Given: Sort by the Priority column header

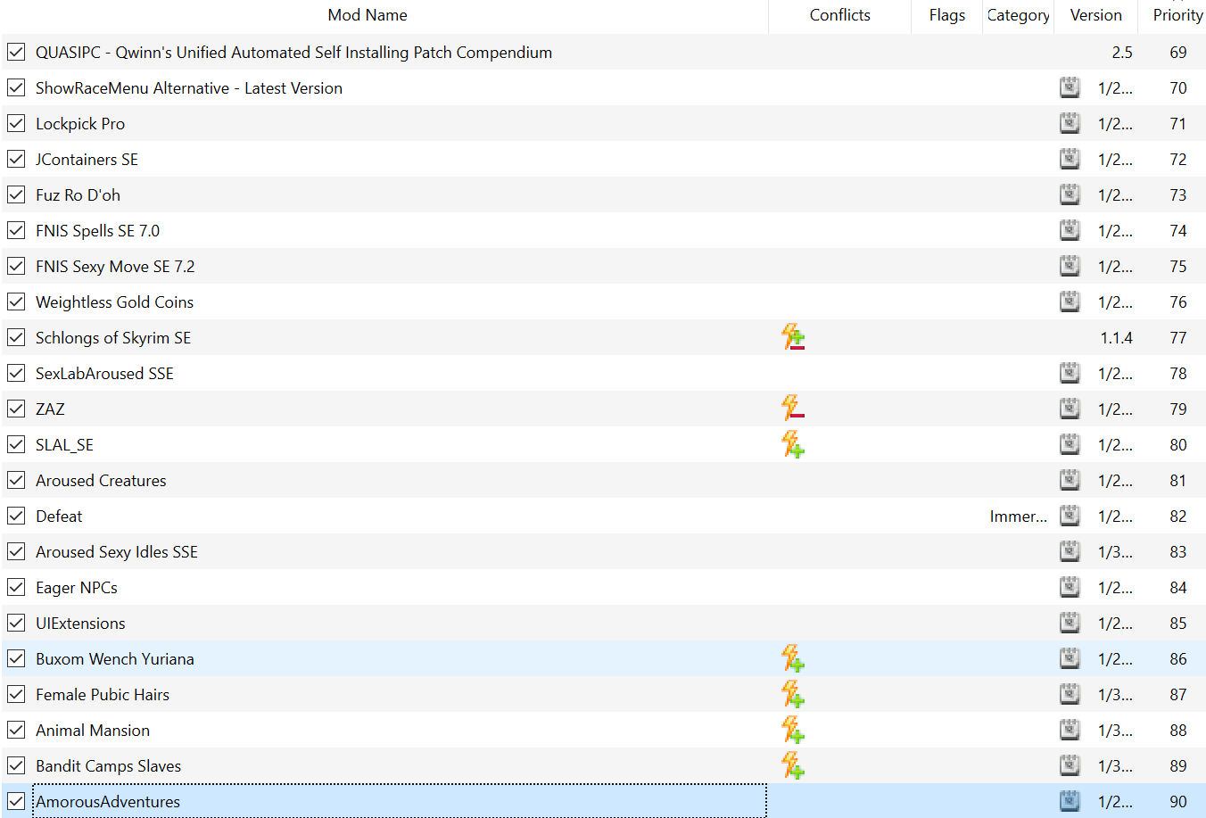Looking at the screenshot, I should click(1177, 15).
